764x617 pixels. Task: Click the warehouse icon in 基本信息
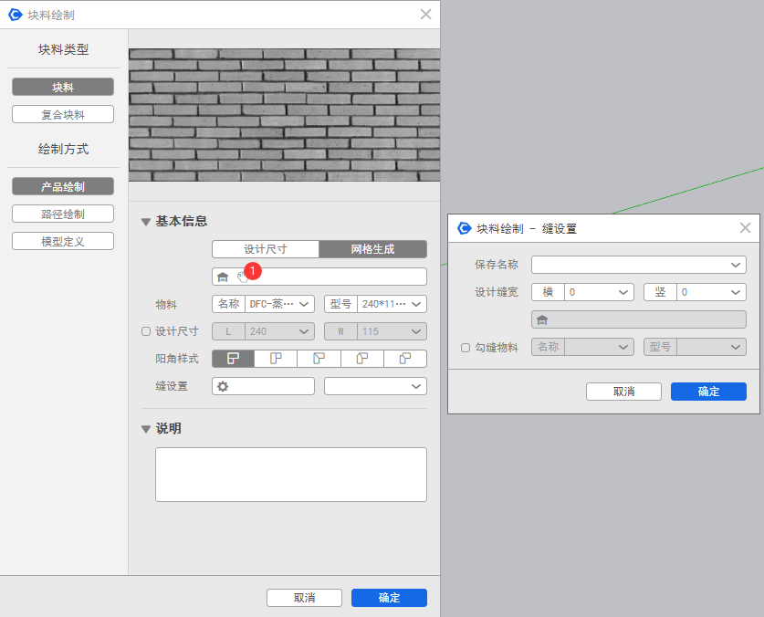click(x=222, y=277)
